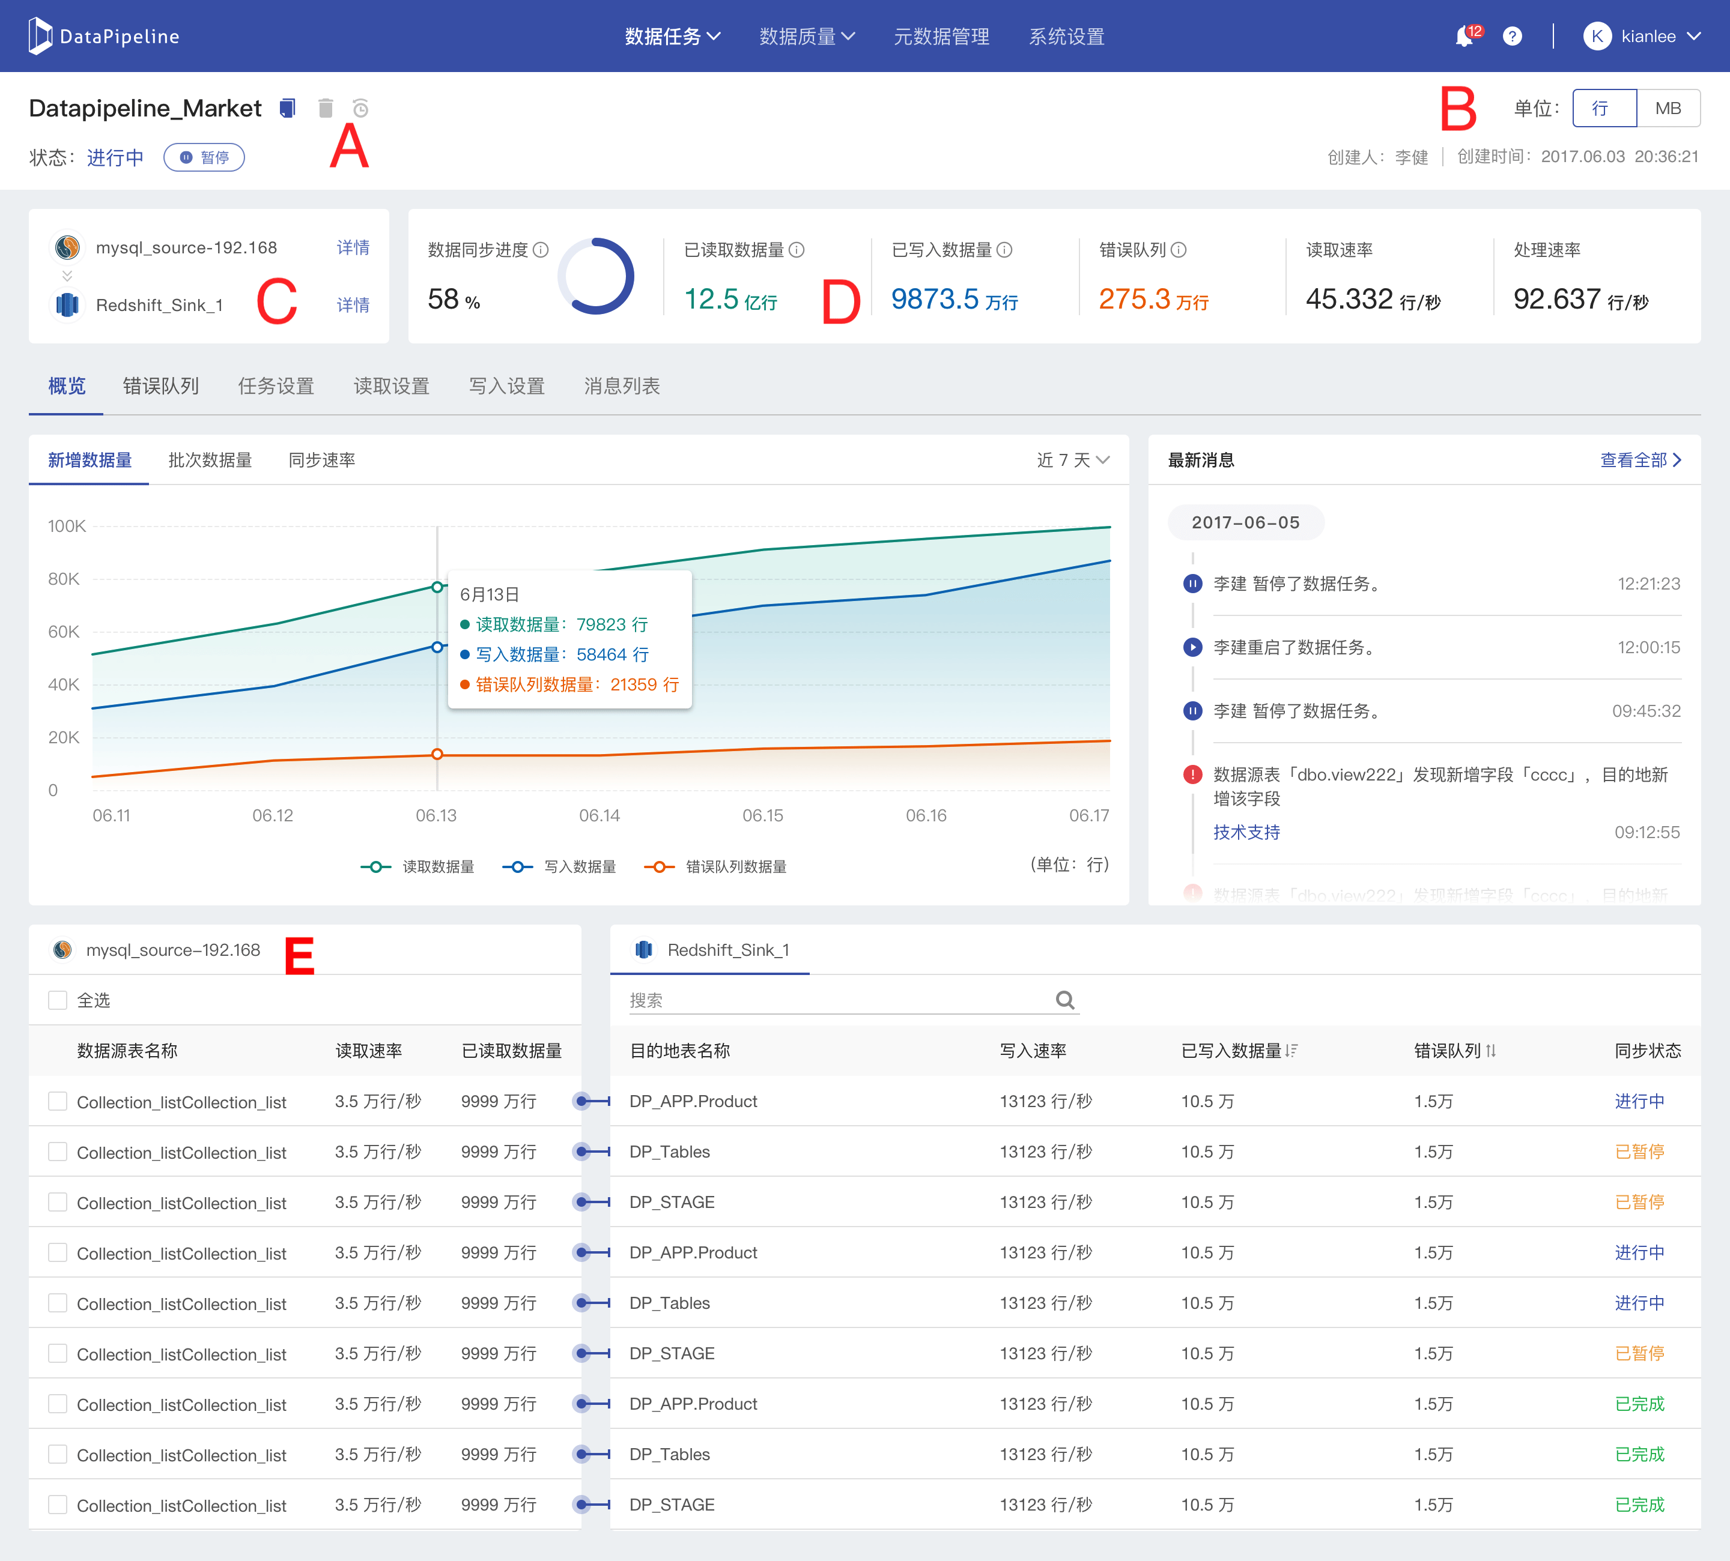The width and height of the screenshot is (1730, 1561).
Task: Expand 数据质量 menu
Action: (807, 36)
